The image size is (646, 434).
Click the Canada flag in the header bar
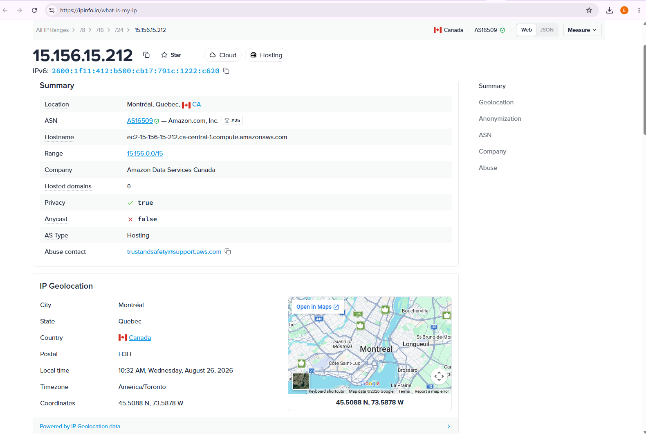coord(437,30)
